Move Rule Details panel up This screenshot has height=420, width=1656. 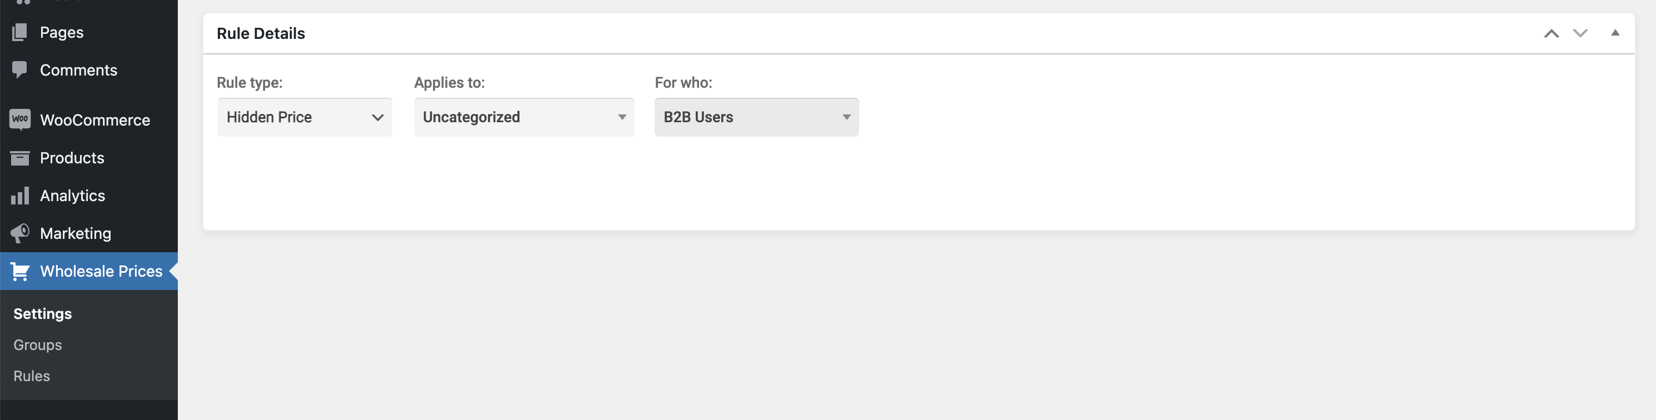click(x=1551, y=33)
